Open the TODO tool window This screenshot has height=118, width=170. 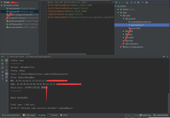(x=64, y=115)
